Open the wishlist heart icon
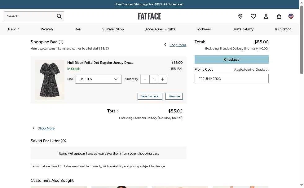 point(253,16)
